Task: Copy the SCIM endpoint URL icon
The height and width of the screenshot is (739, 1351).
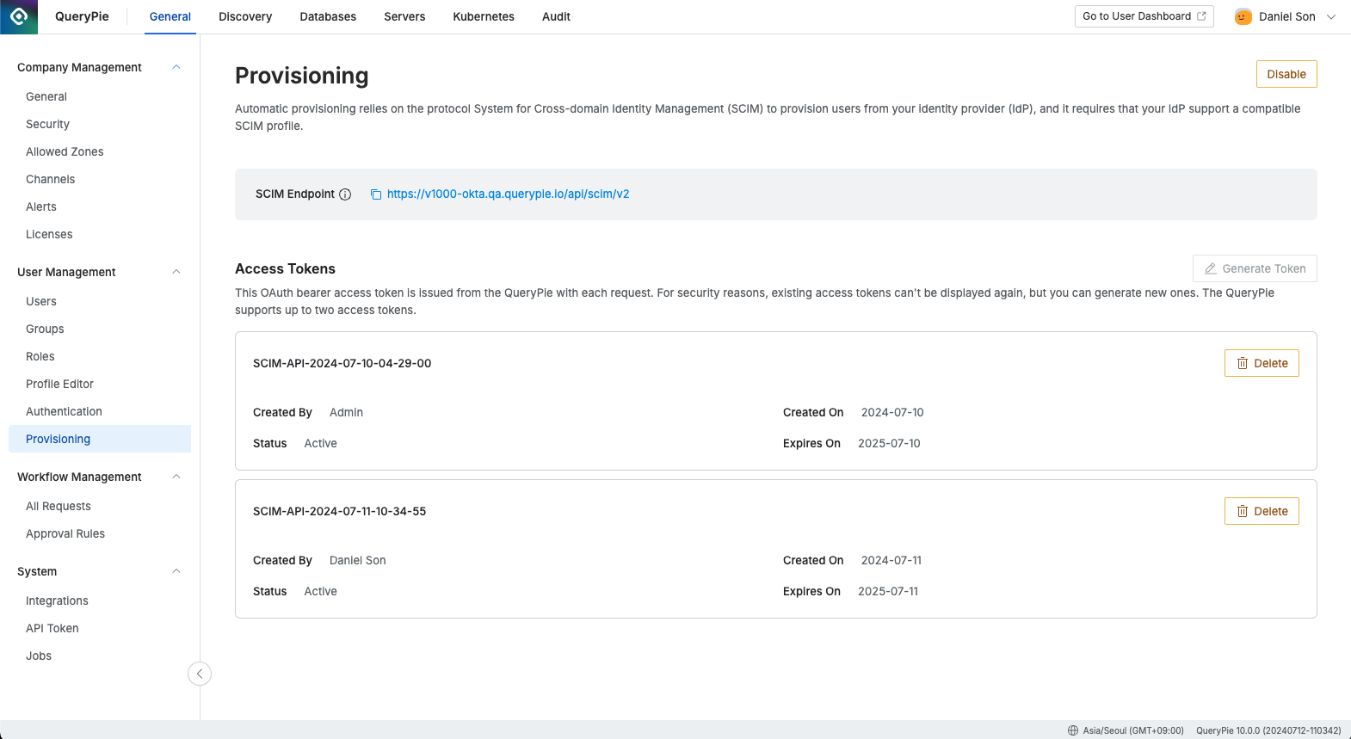Action: point(376,194)
